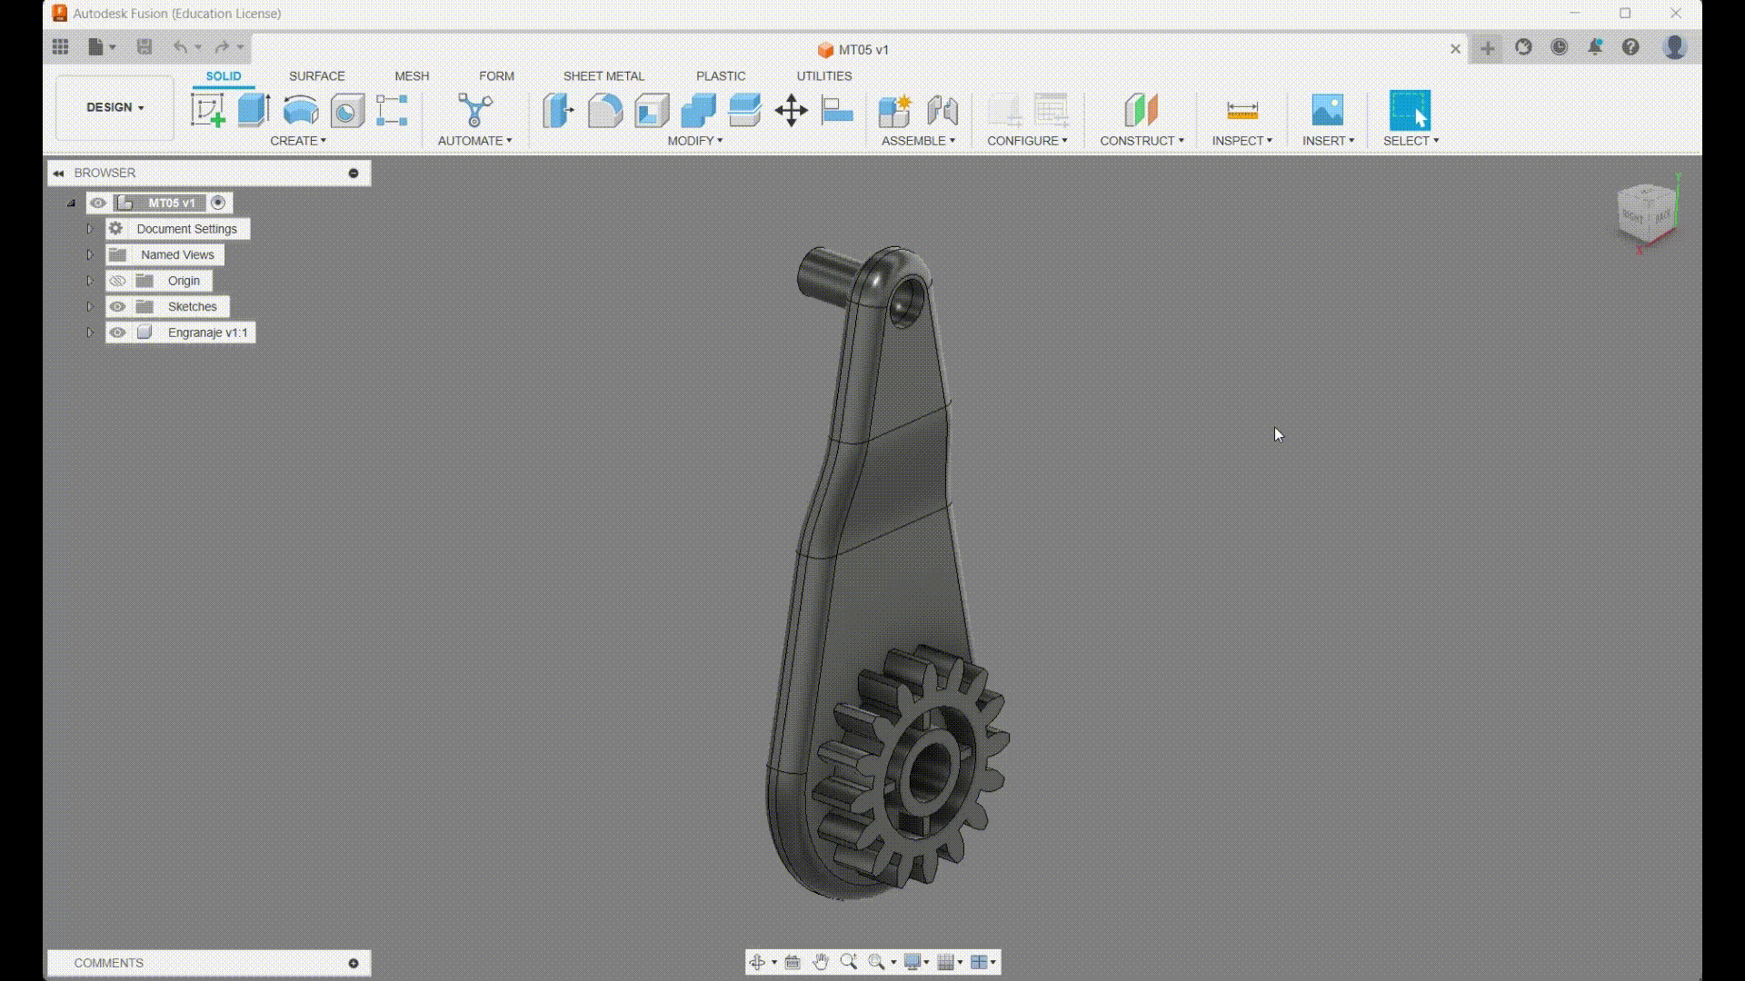Select the Hole tool
This screenshot has width=1745, height=981.
pos(347,110)
